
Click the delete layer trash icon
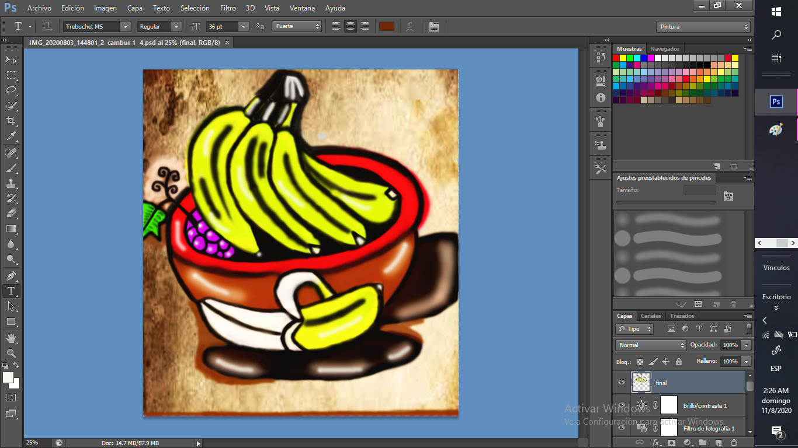click(734, 443)
